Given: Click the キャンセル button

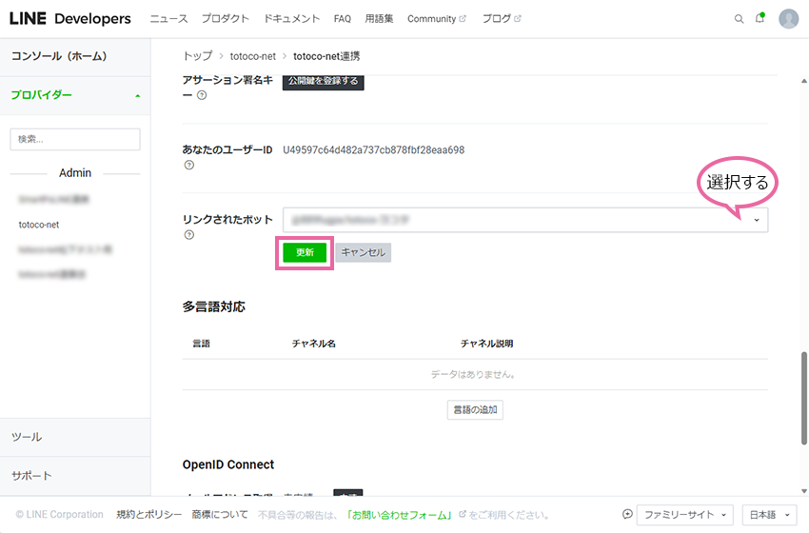Looking at the screenshot, I should coord(364,252).
